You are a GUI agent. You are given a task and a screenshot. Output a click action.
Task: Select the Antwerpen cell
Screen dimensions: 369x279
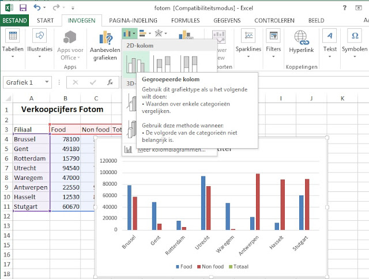click(31, 187)
